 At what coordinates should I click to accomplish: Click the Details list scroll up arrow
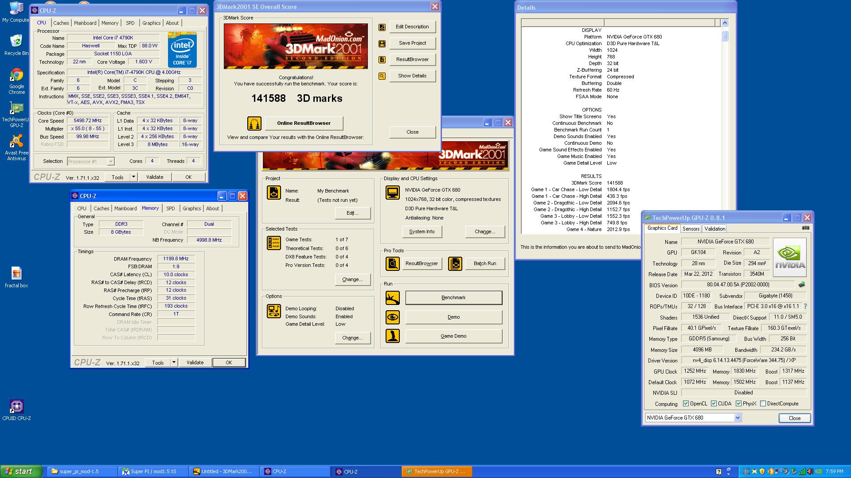click(725, 23)
